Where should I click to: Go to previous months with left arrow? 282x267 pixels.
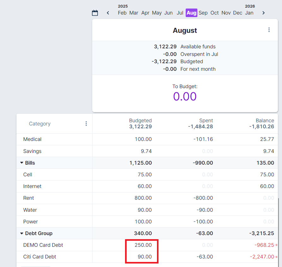[108, 13]
